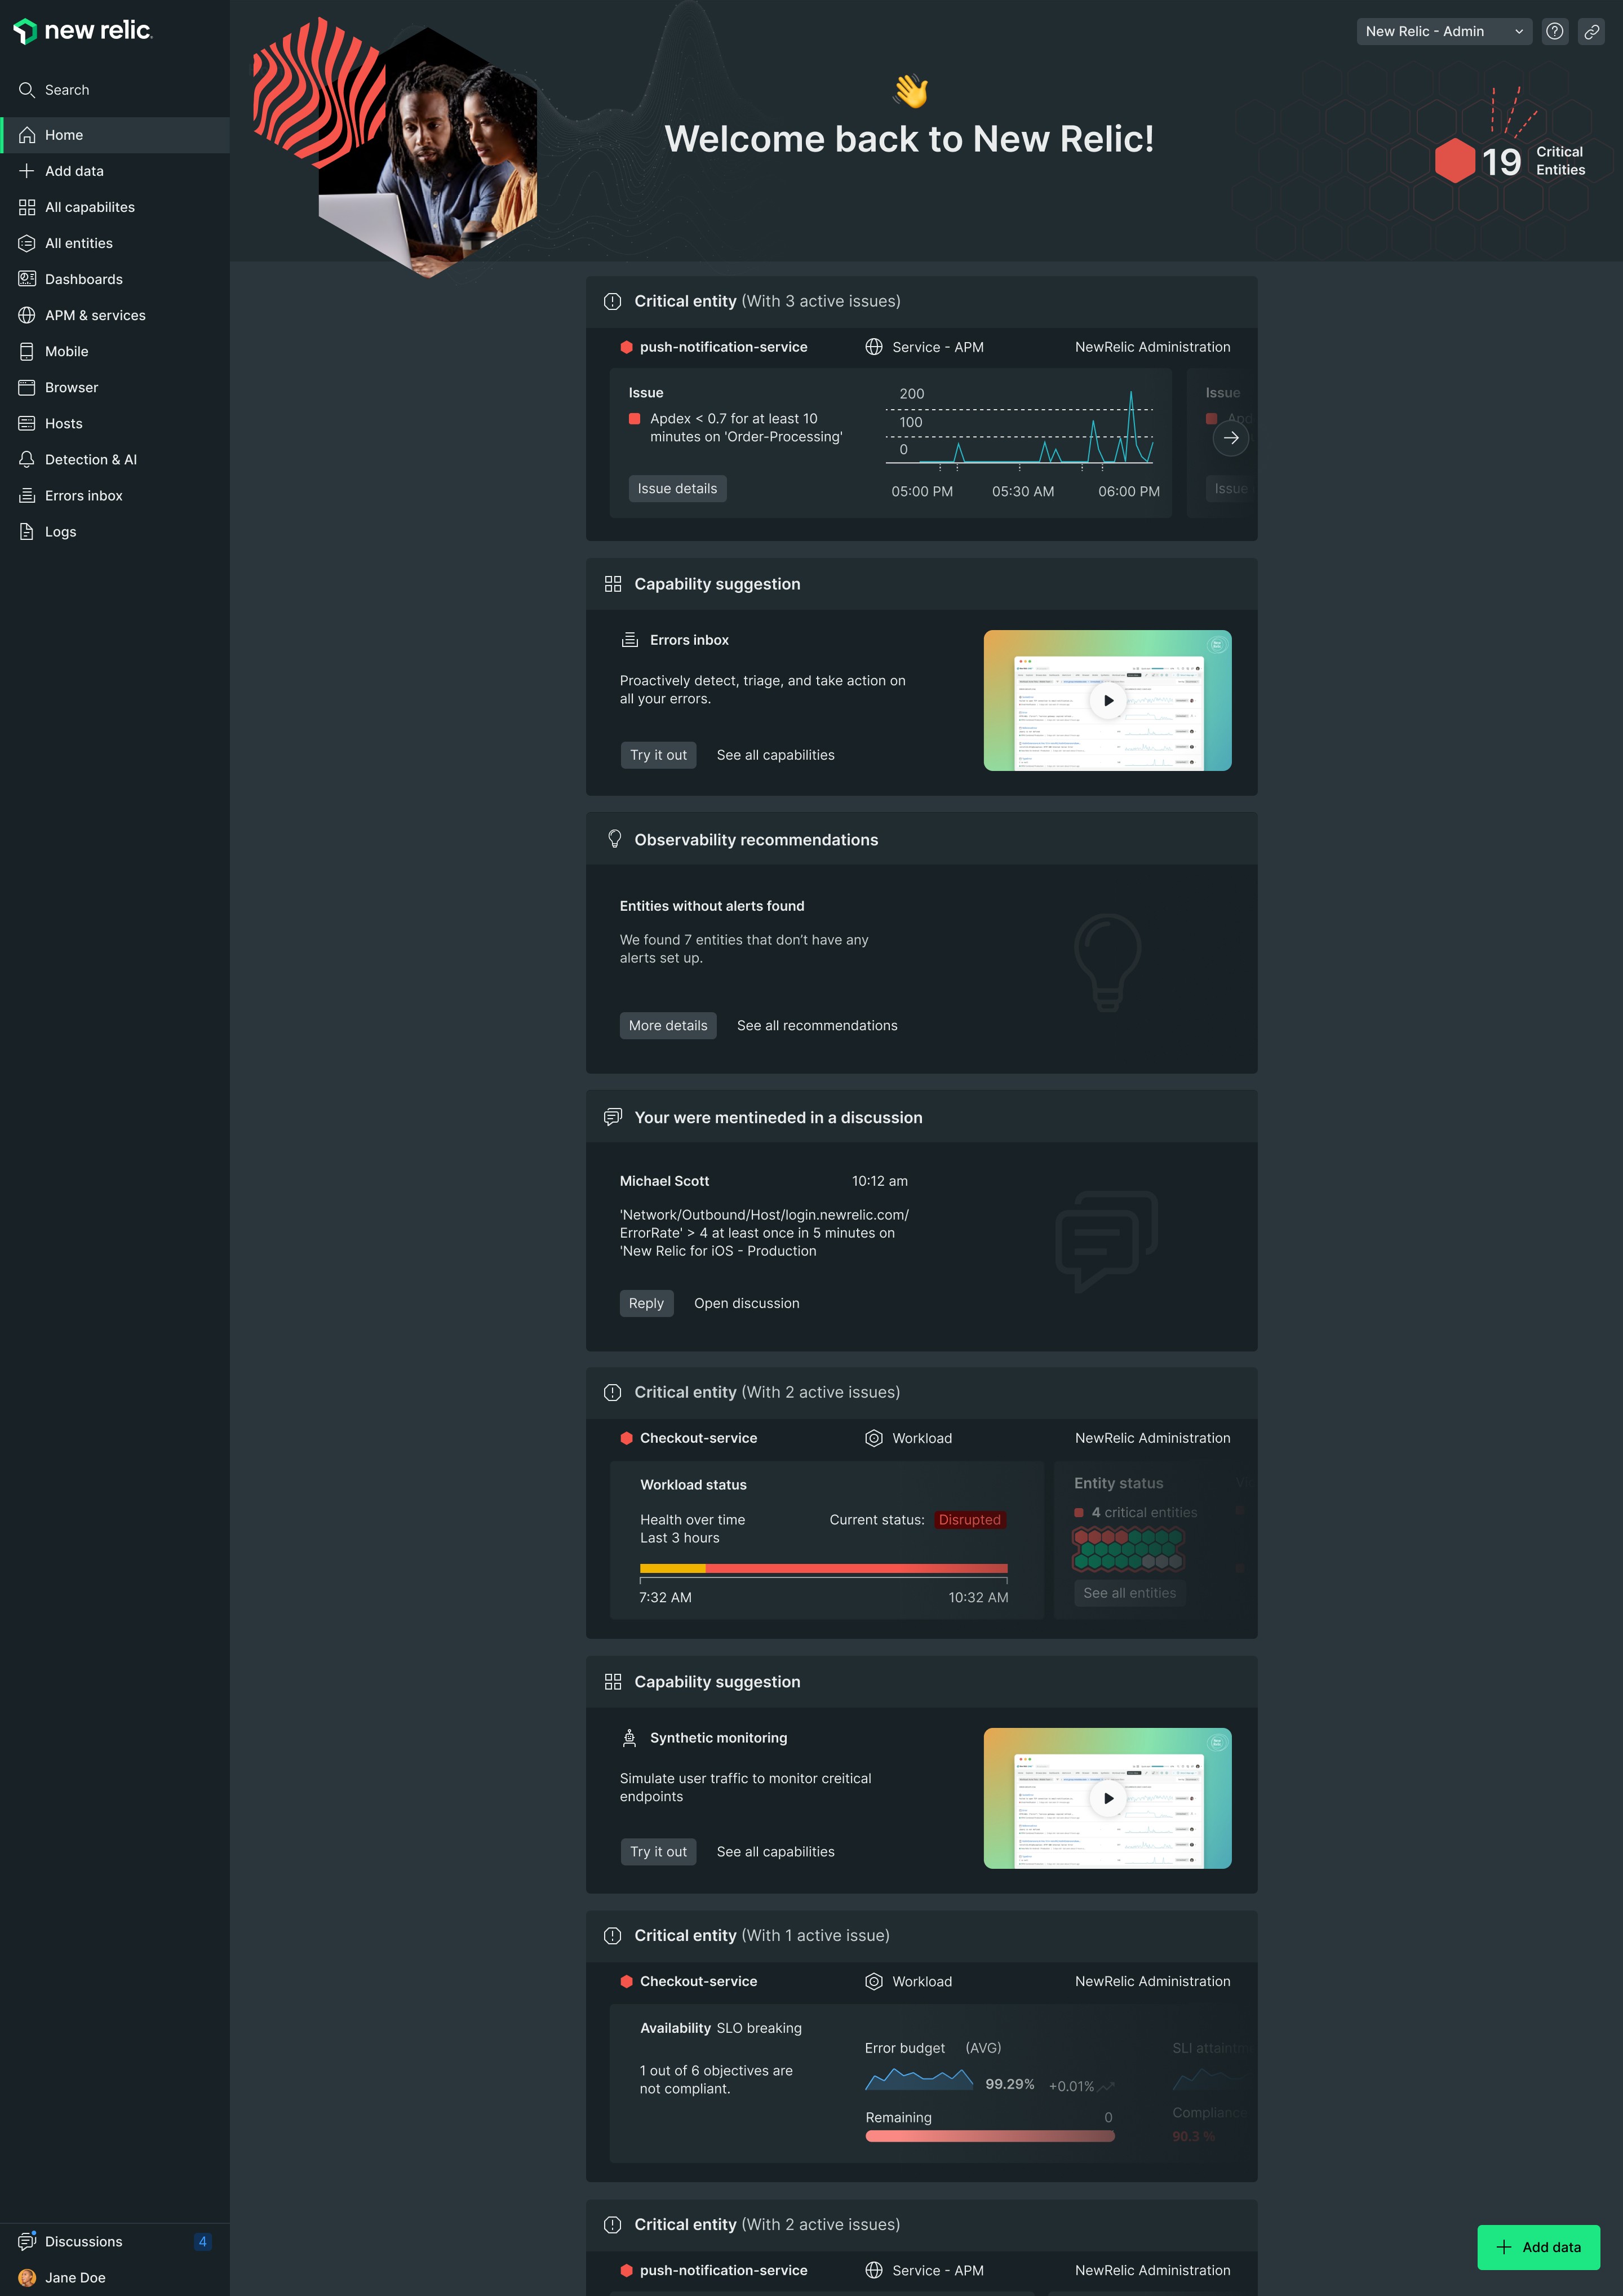Open the Logs page icon
The width and height of the screenshot is (1623, 2296).
(27, 531)
